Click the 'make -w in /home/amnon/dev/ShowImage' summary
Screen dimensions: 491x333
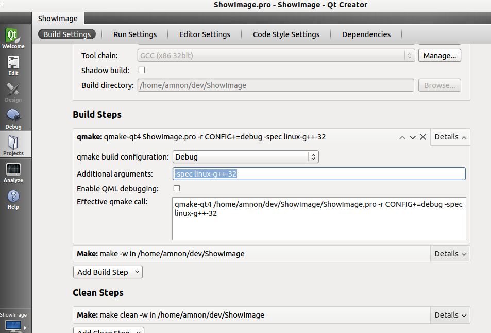click(161, 254)
